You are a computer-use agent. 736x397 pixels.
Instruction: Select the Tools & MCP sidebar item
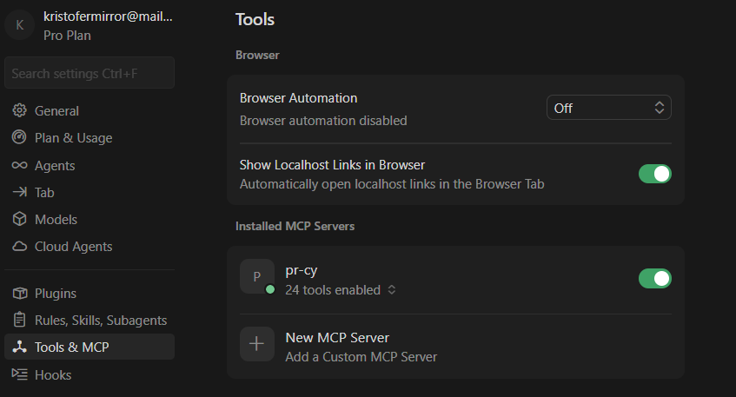point(71,347)
